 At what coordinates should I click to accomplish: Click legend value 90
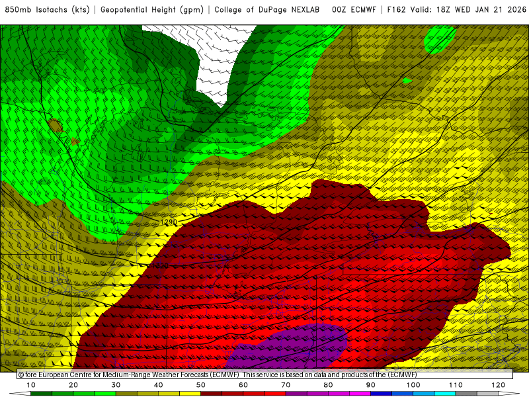click(x=371, y=385)
